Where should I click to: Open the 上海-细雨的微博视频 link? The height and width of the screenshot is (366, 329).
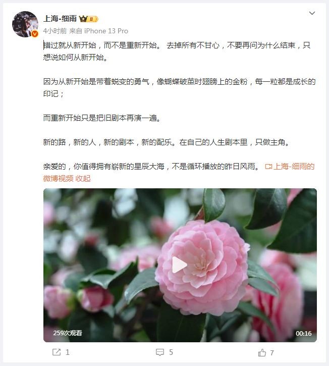click(x=179, y=173)
